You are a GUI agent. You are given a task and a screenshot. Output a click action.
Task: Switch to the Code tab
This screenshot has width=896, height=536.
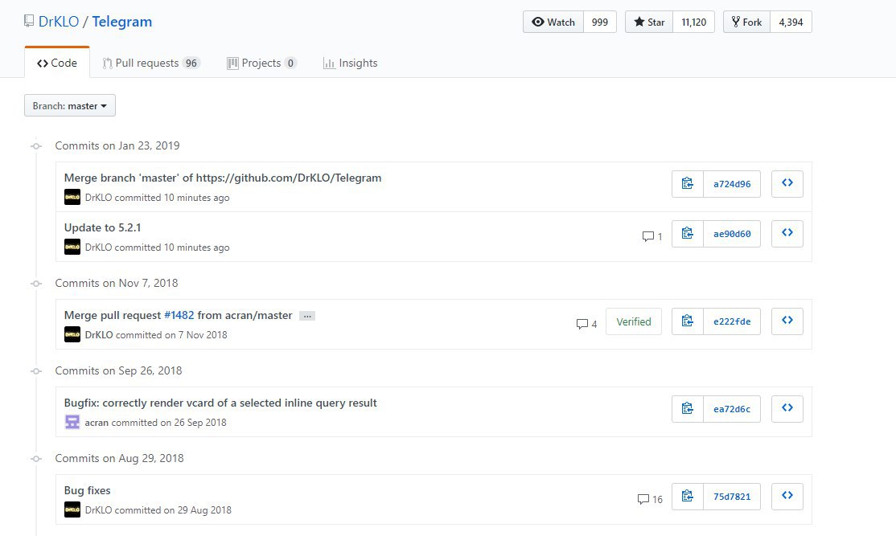(x=57, y=63)
